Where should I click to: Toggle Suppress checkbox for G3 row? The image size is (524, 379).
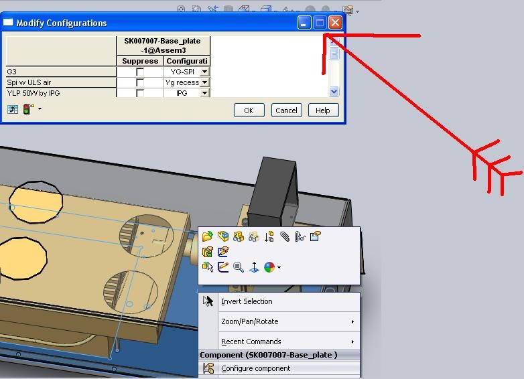point(140,72)
